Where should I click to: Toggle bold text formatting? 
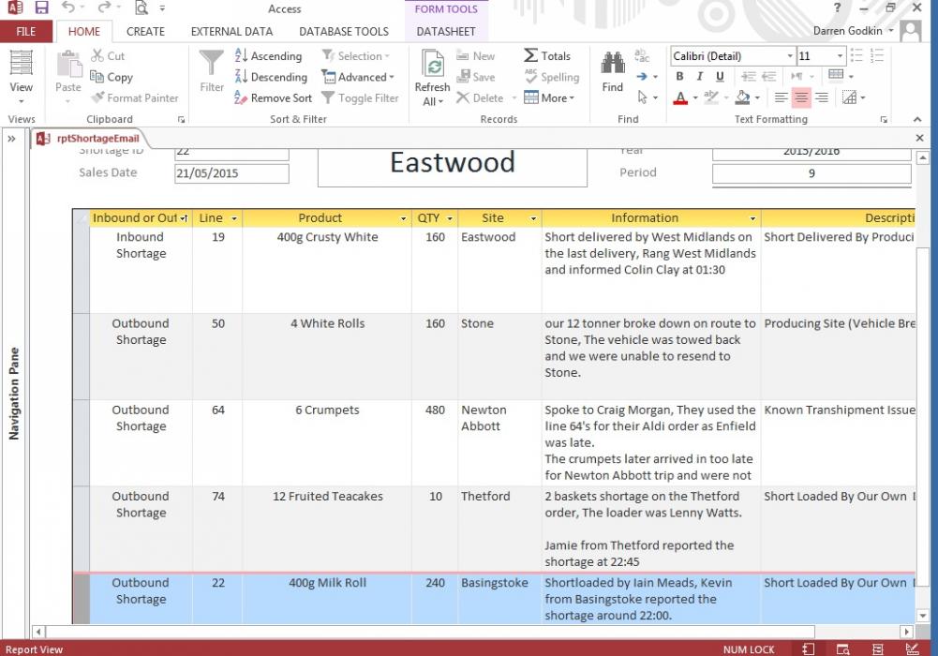[680, 77]
